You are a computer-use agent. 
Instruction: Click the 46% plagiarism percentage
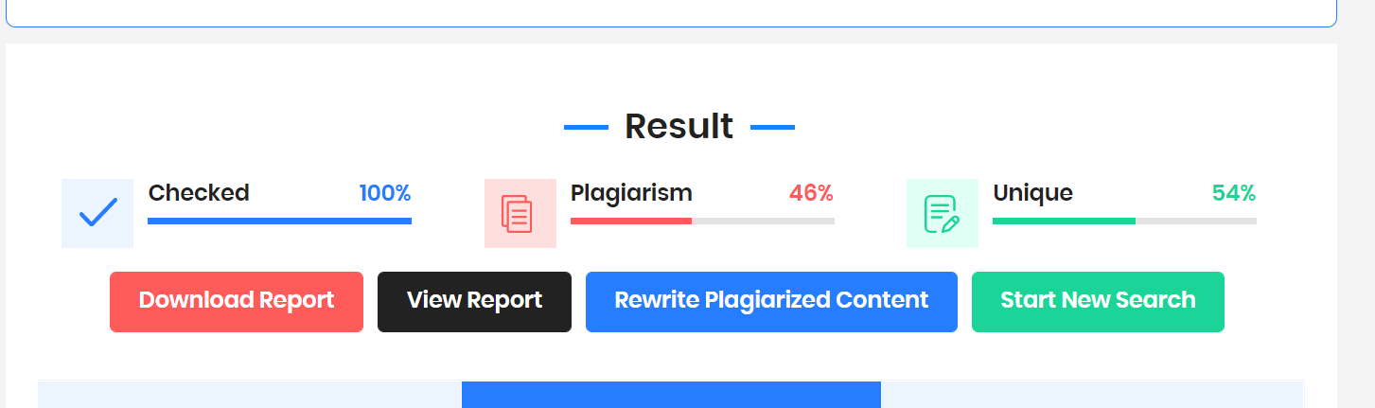811,193
